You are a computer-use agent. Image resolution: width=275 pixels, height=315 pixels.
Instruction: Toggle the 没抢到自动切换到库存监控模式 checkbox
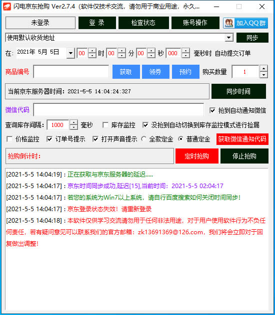pos(145,125)
